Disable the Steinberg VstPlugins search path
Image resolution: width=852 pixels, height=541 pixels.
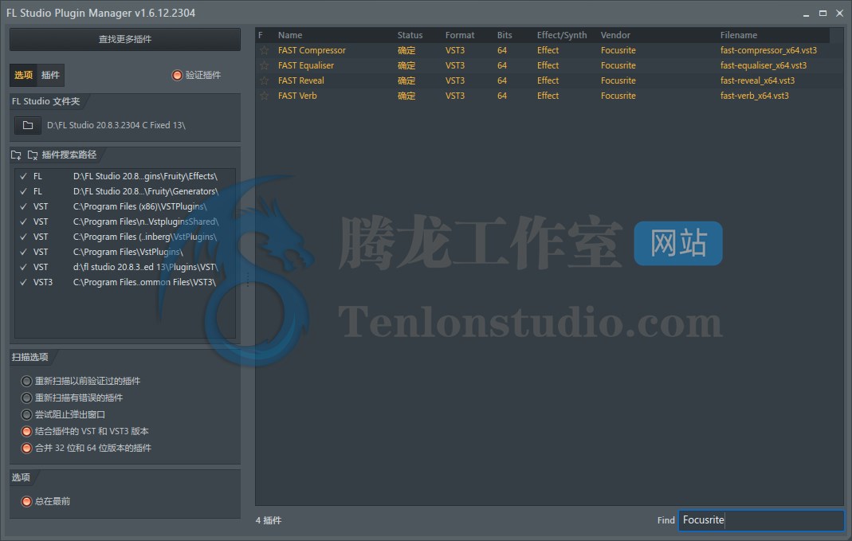(23, 237)
